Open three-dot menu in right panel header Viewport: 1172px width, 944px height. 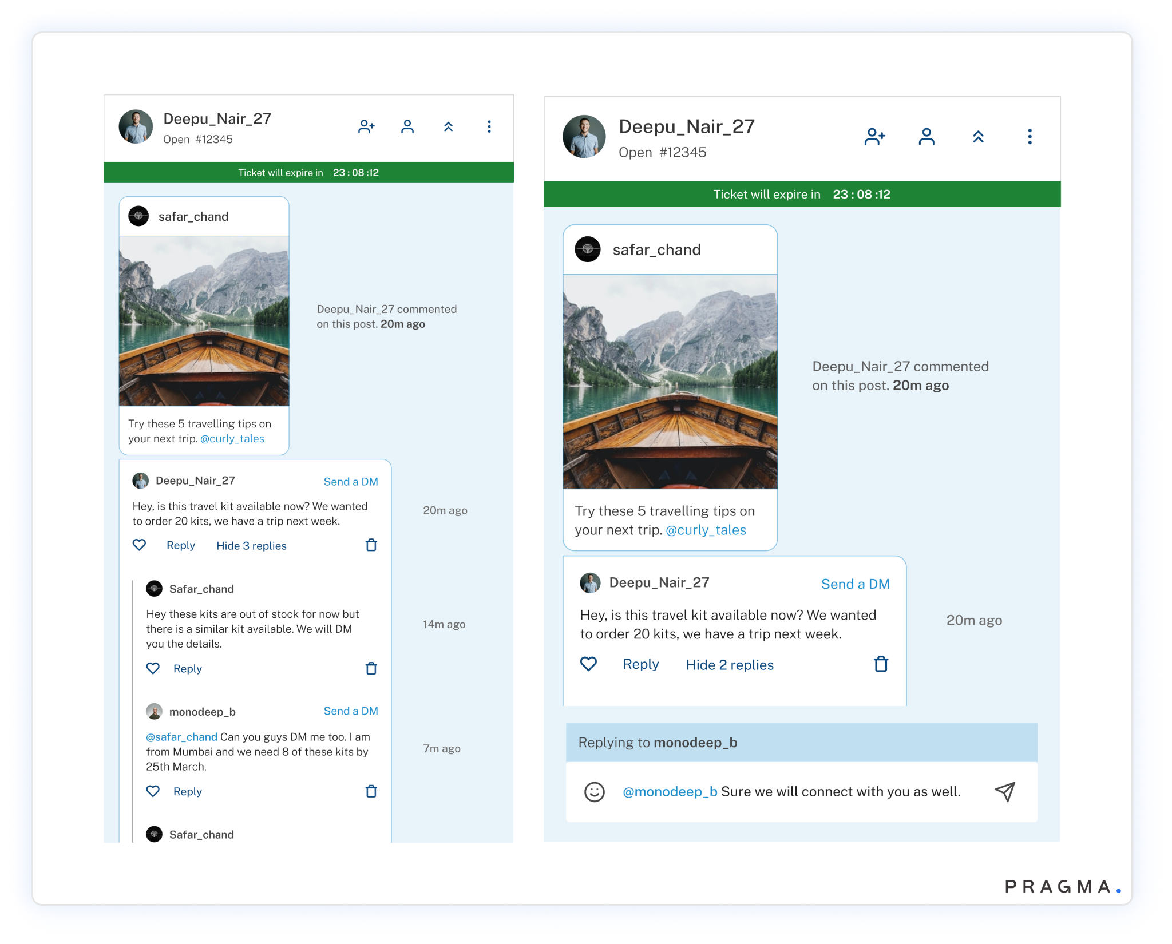point(1030,137)
